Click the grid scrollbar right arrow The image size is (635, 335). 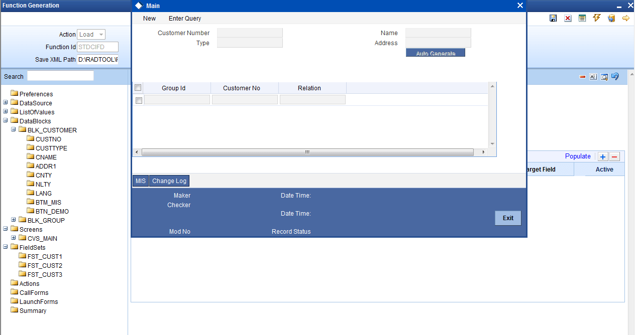tap(483, 152)
